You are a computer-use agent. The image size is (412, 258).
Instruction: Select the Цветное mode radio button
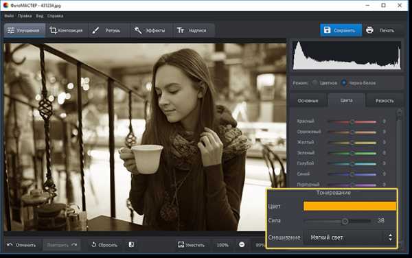pos(314,83)
